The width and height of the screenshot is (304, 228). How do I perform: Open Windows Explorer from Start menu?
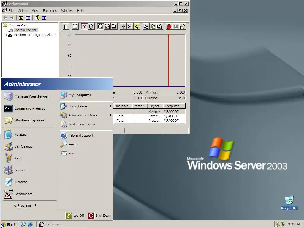pos(29,120)
